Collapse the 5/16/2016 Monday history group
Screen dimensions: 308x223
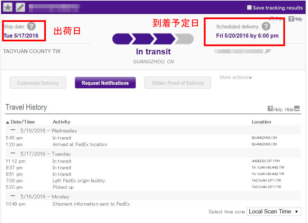click(12, 196)
